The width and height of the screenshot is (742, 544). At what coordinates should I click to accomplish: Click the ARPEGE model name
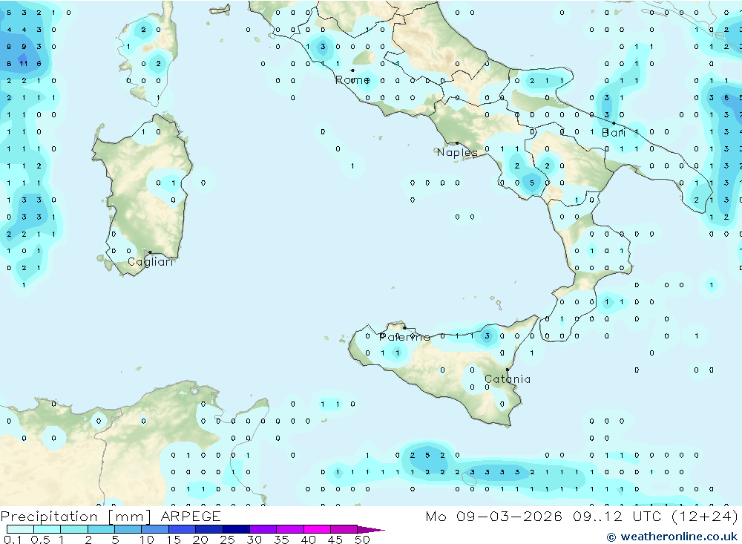pyautogui.click(x=190, y=516)
